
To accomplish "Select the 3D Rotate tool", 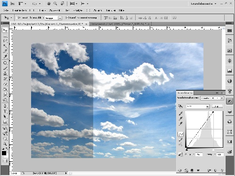I will (x=5, y=128).
